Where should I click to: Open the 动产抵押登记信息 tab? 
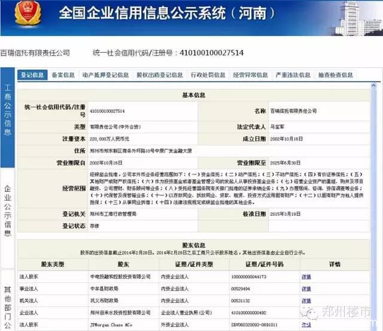[x=105, y=75]
